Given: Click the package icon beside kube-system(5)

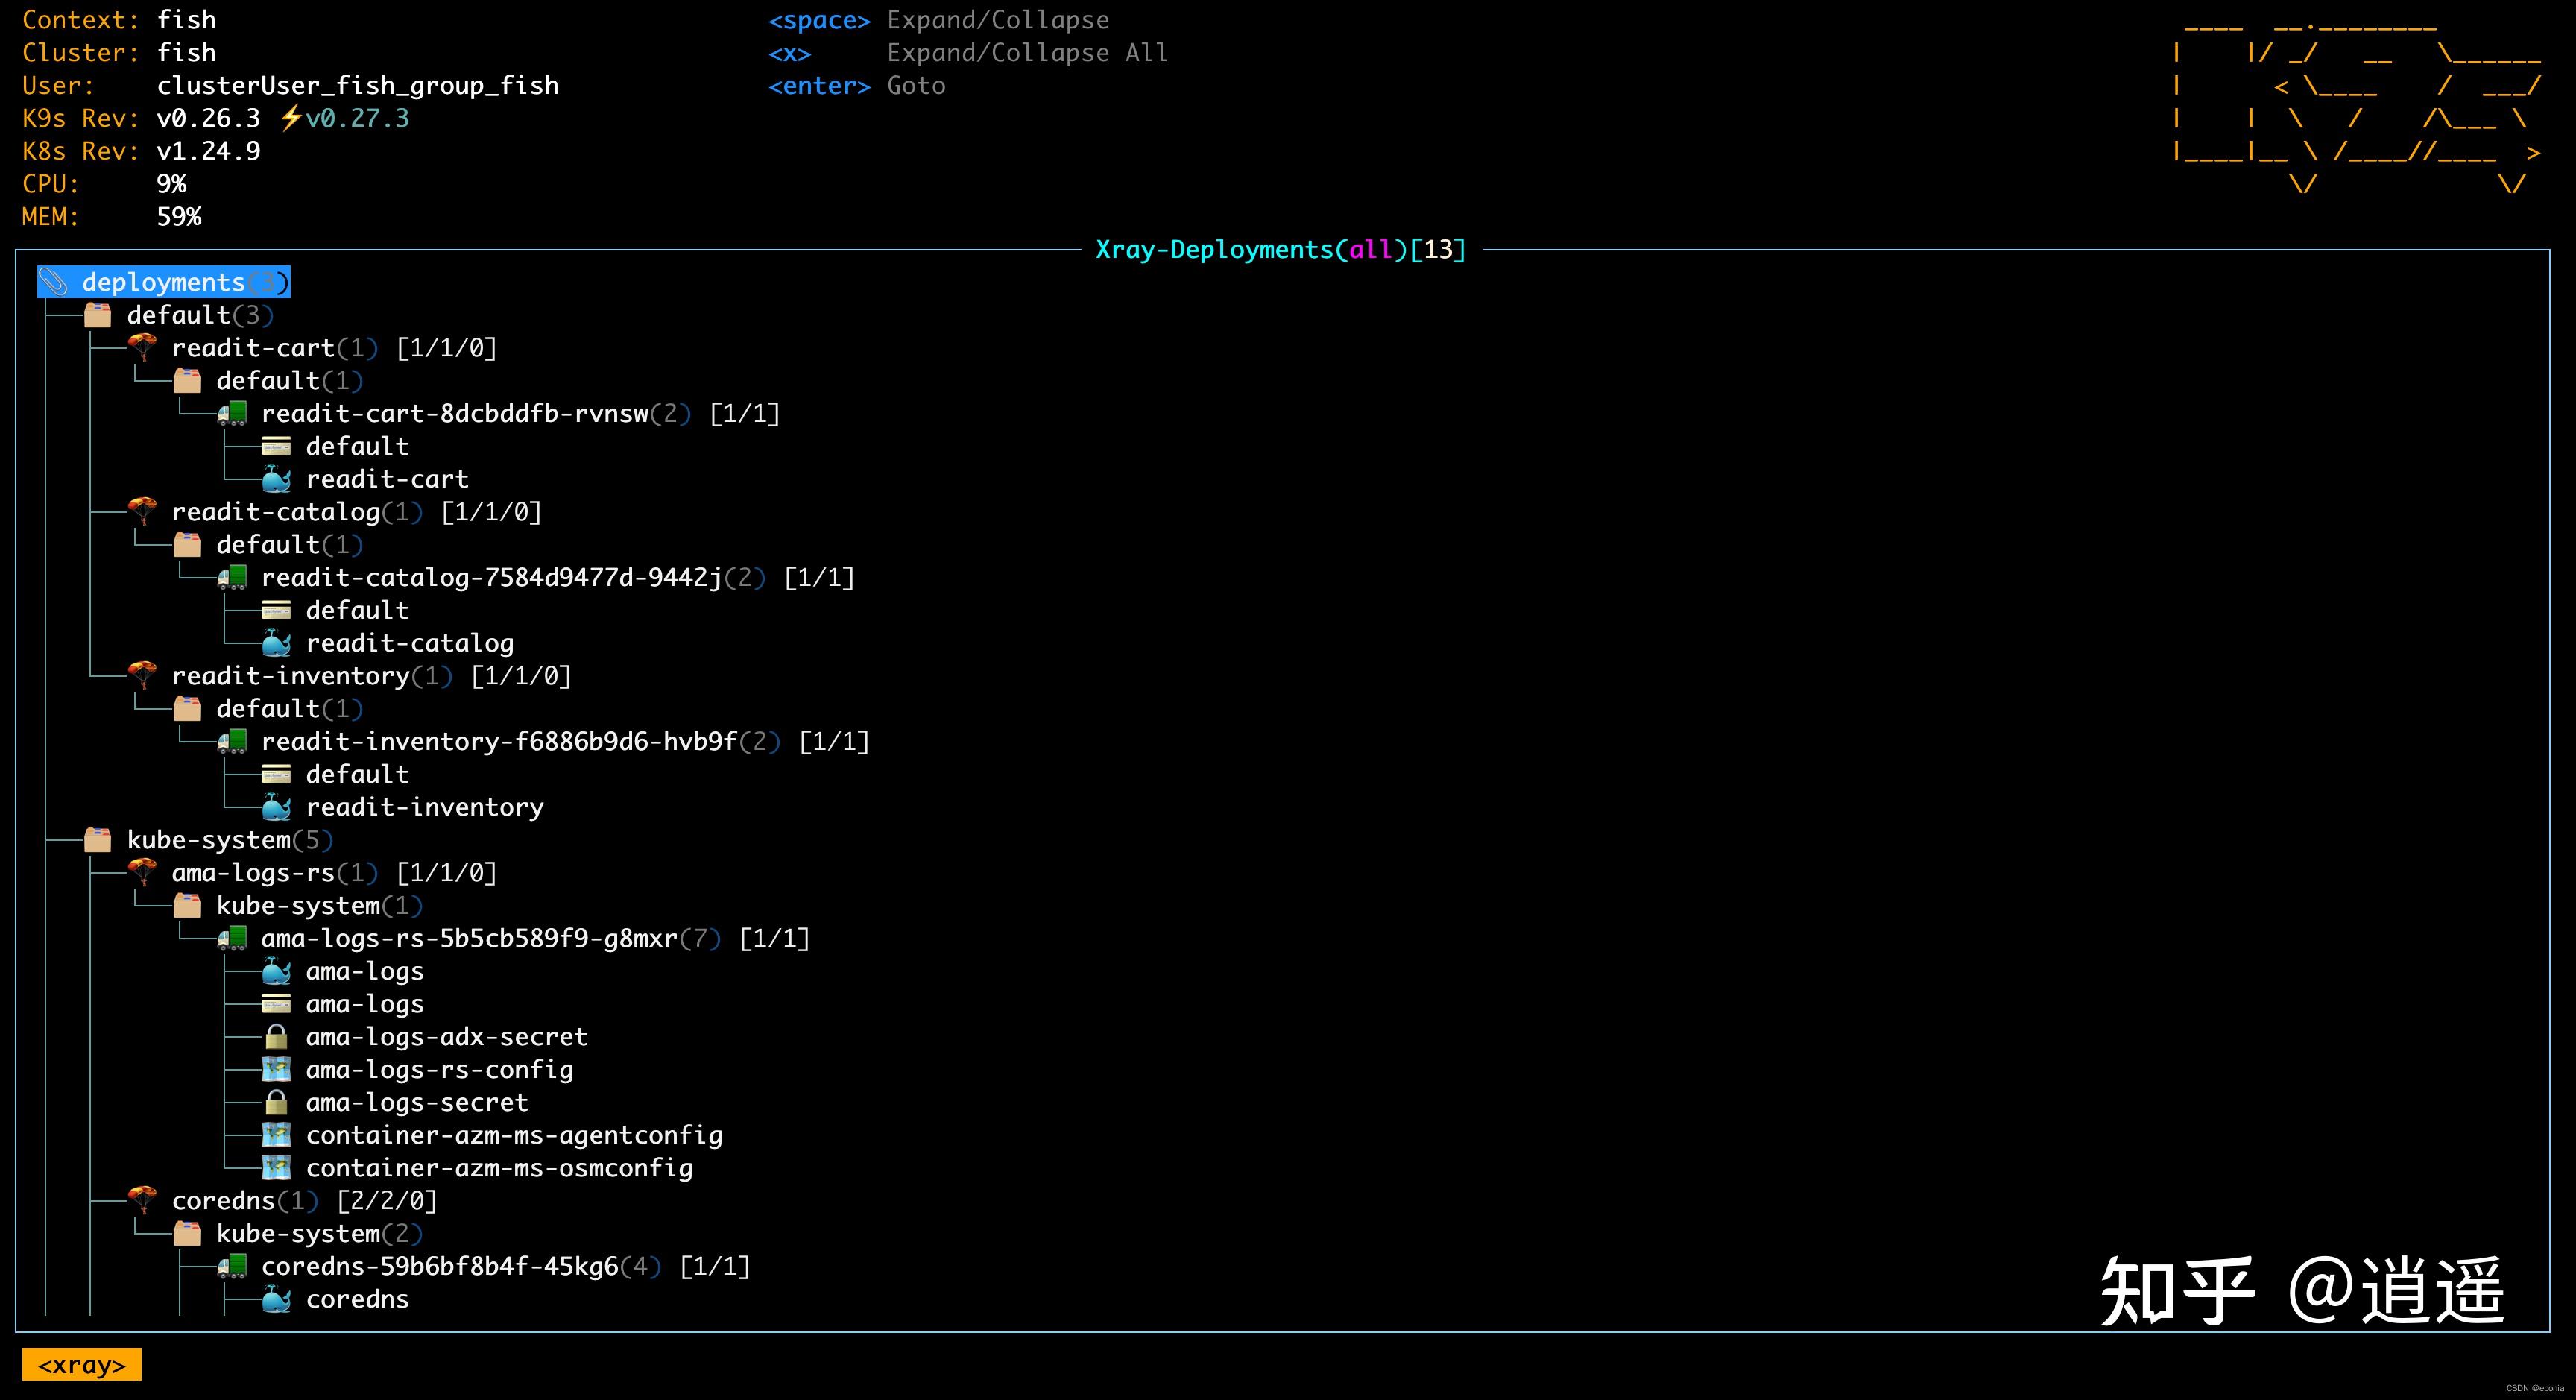Looking at the screenshot, I should pos(98,840).
